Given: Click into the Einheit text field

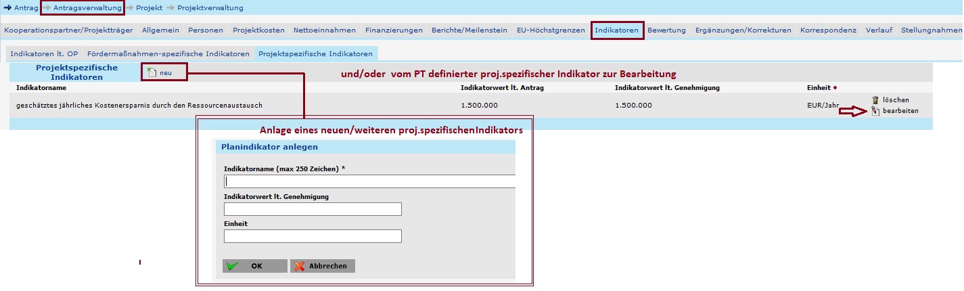Looking at the screenshot, I should (313, 236).
